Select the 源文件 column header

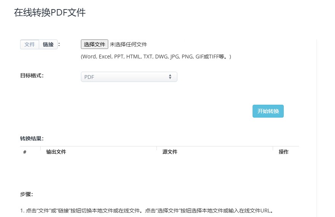(x=170, y=152)
